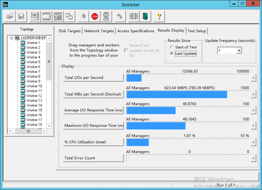
Task: Click the Total MBs per Second progress bar
Action: coord(188,95)
